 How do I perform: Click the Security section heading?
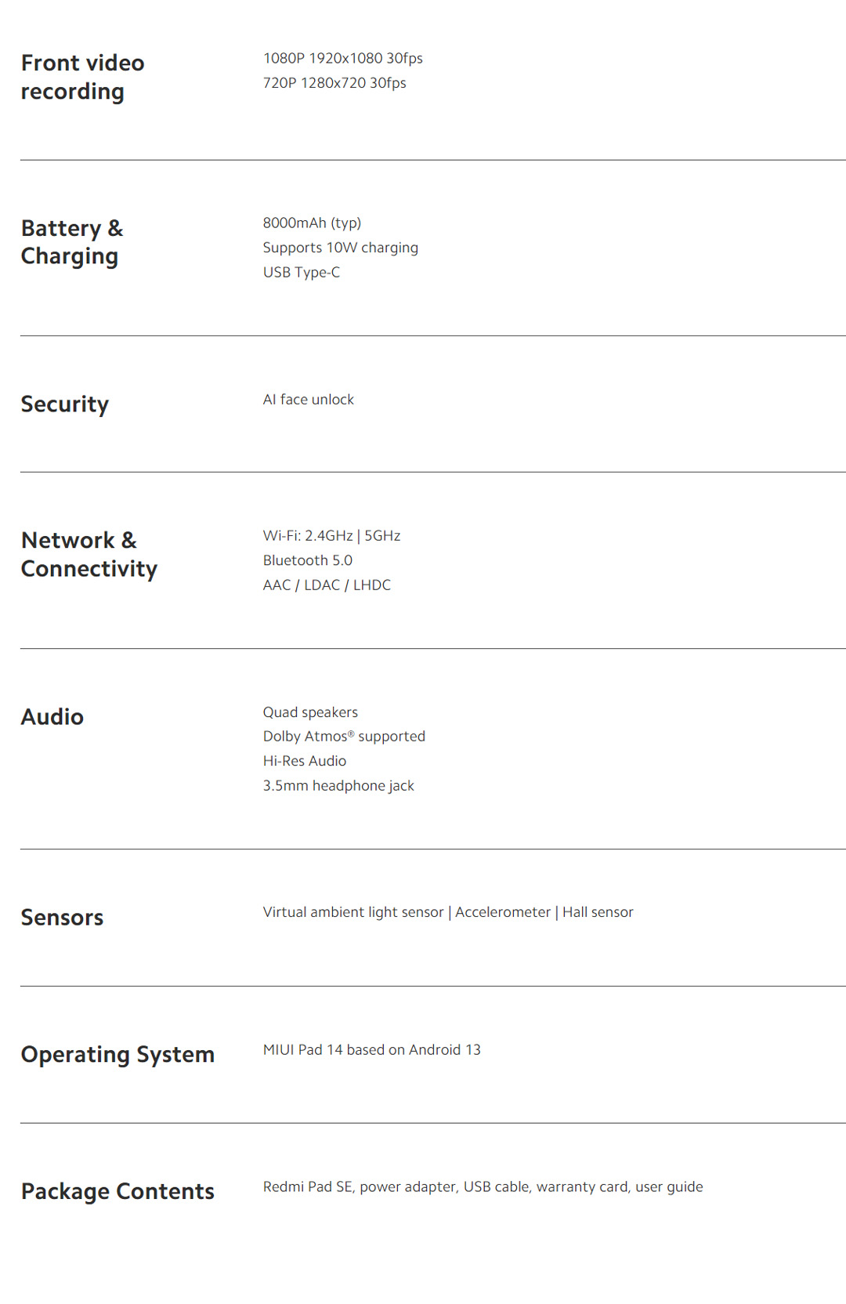(64, 404)
